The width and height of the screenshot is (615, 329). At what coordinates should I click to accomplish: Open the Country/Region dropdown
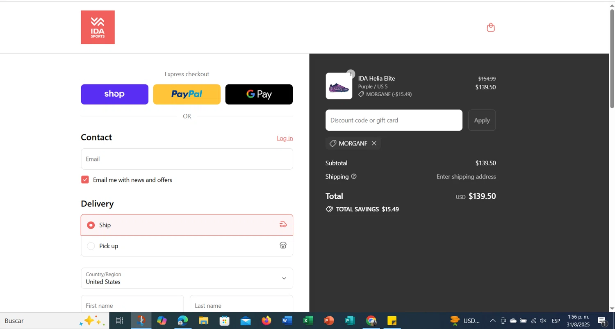click(x=187, y=278)
